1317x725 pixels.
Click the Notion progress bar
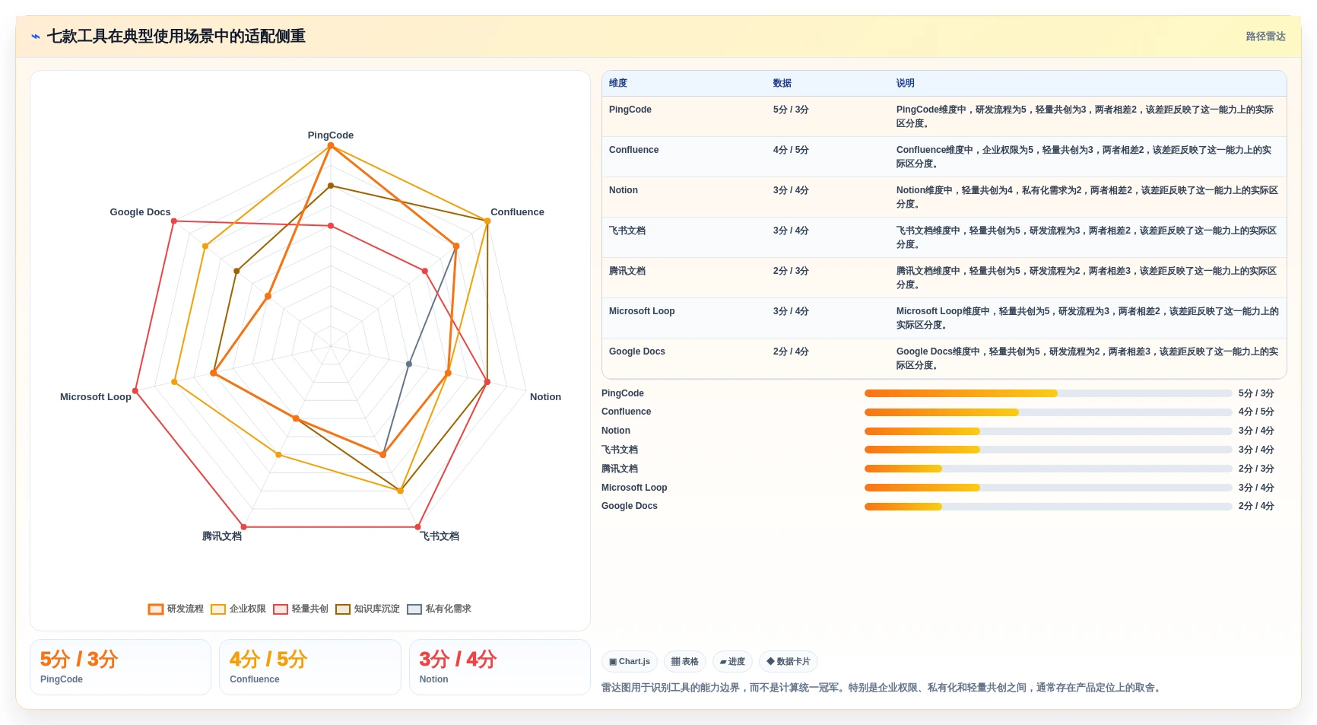[x=1048, y=431]
